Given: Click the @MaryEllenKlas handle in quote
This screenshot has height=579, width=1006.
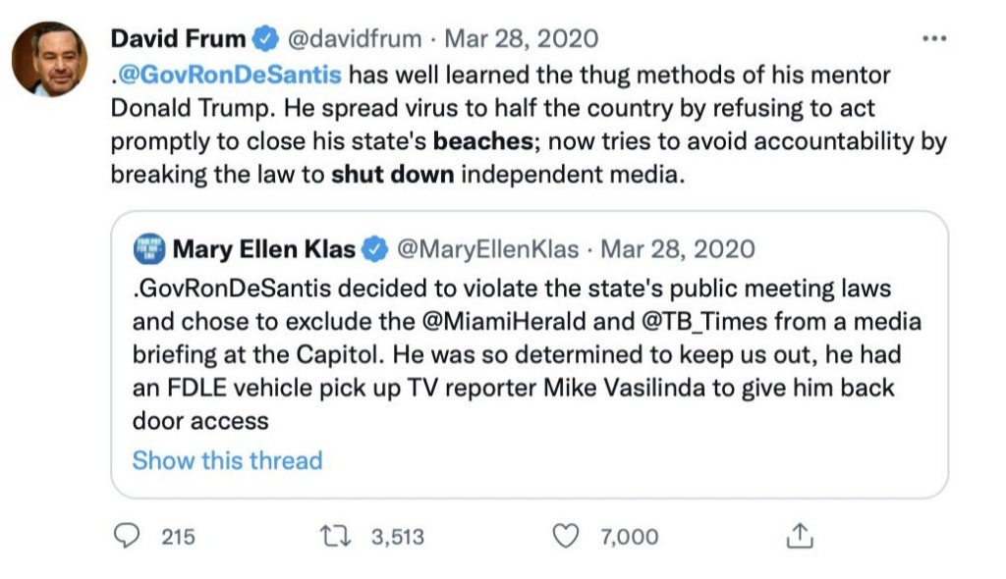Looking at the screenshot, I should [486, 249].
